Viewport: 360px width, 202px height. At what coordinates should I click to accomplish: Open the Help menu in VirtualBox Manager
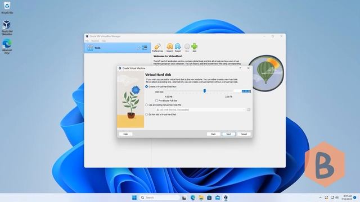tap(103, 41)
